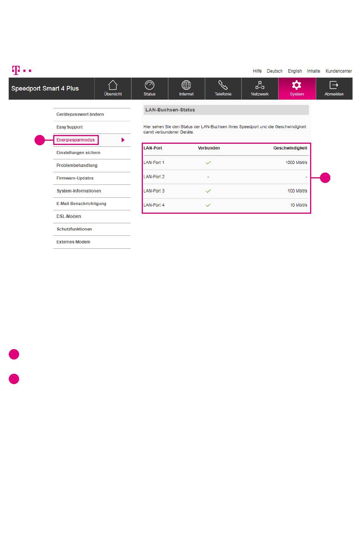
Task: Click the 100 Mbit/s speed value
Action: click(x=298, y=191)
